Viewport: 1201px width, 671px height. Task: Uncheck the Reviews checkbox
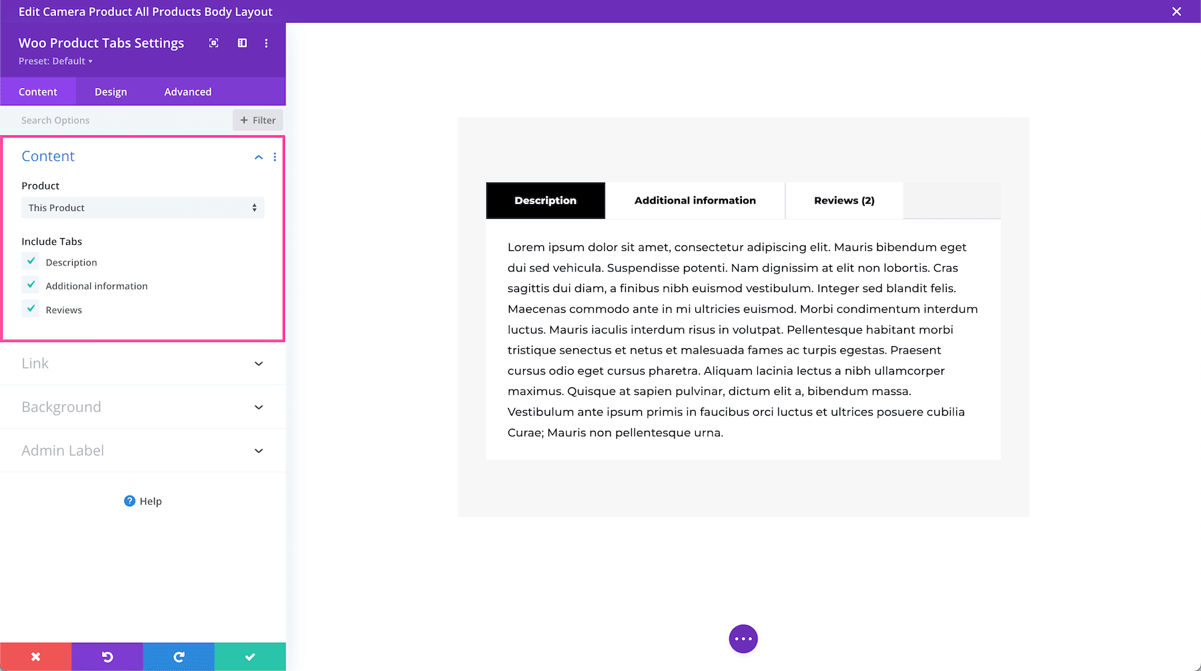point(31,309)
